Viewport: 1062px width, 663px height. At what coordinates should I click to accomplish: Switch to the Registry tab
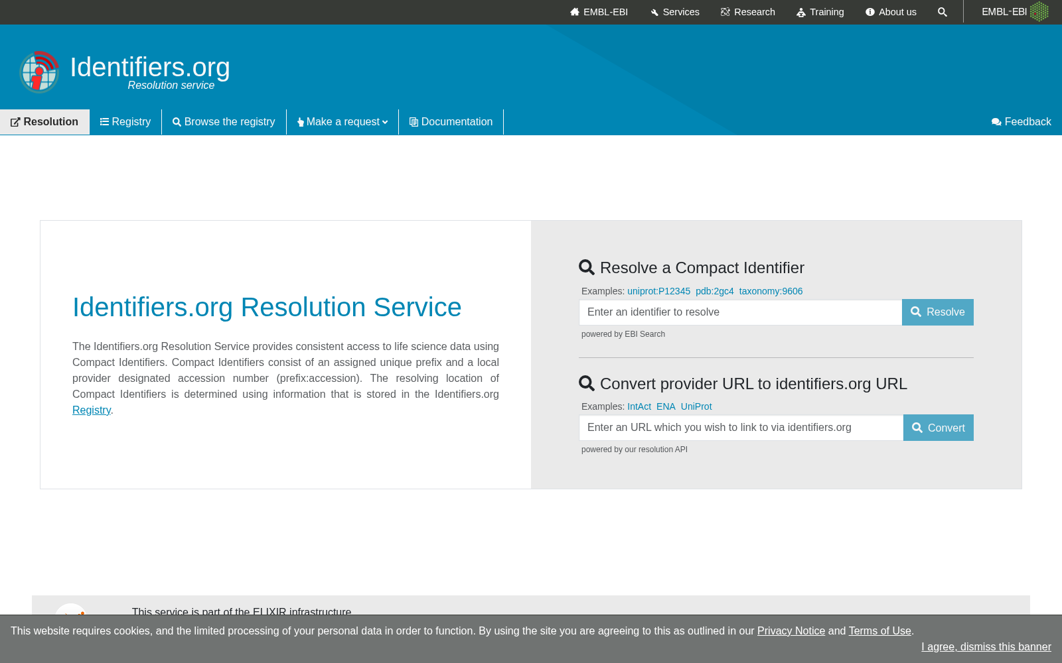(x=125, y=122)
